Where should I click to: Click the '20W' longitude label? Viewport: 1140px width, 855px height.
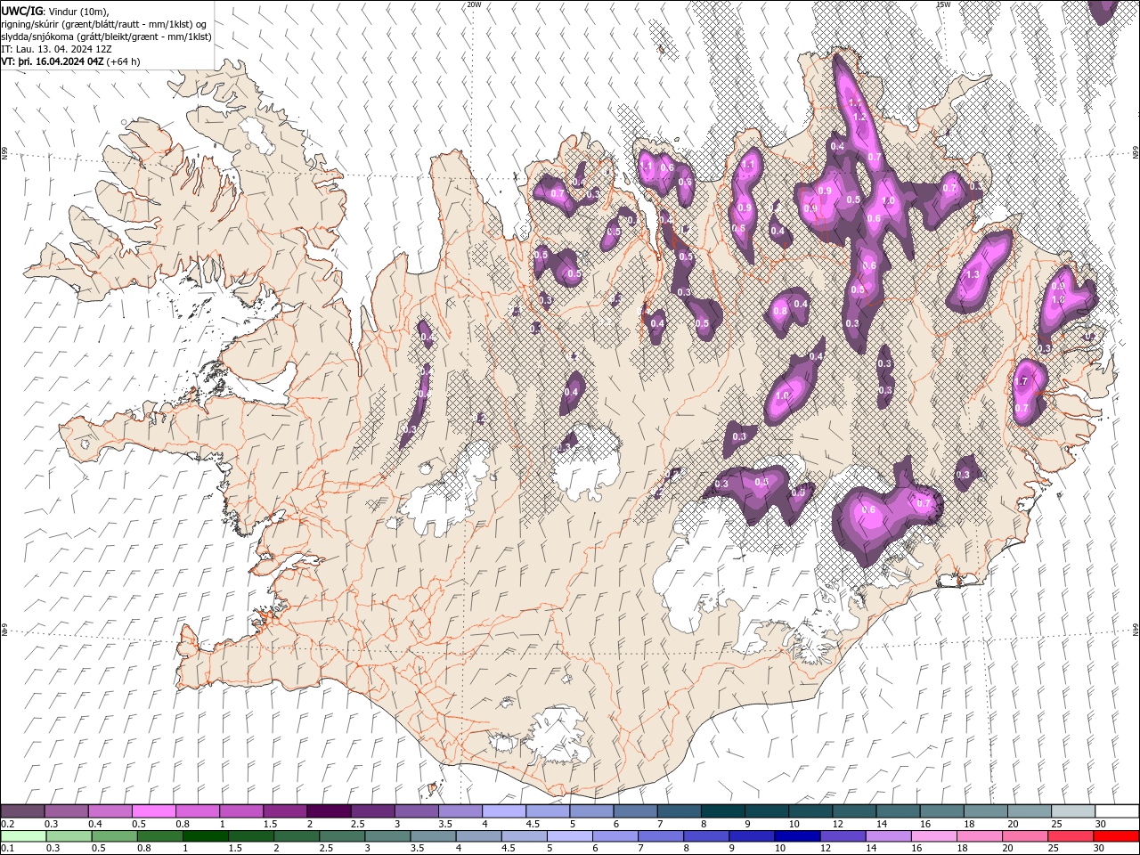(474, 4)
